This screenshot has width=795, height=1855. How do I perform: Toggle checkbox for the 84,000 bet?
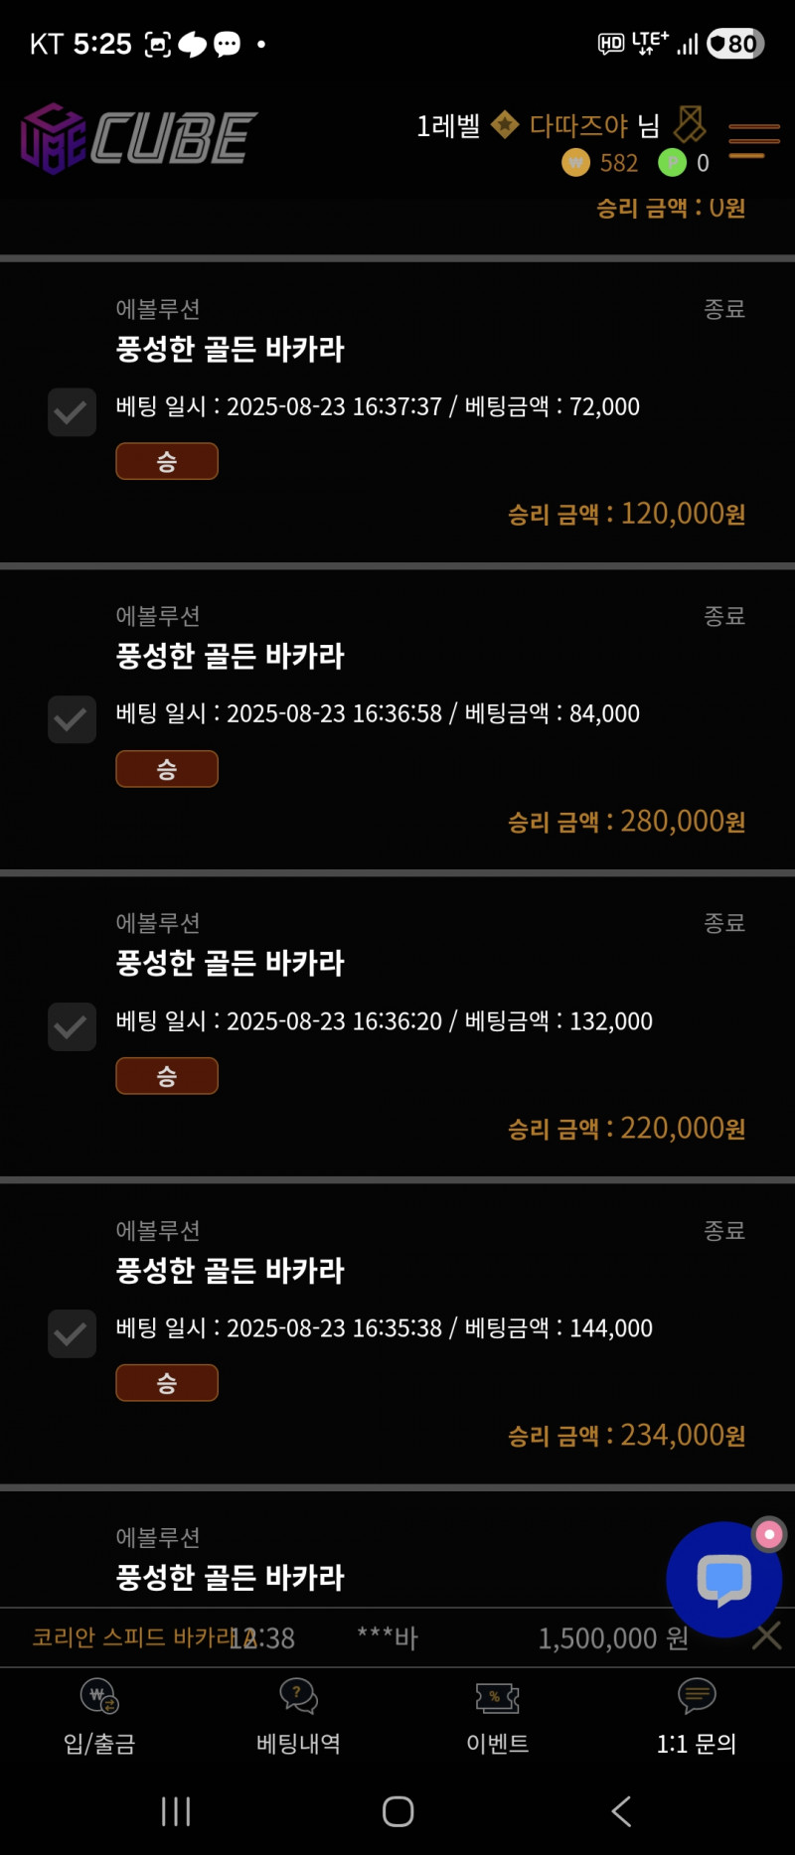72,719
